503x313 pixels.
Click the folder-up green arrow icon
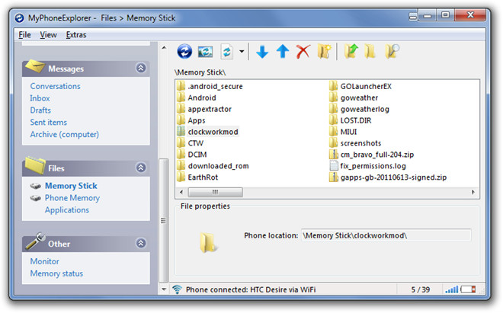pos(351,51)
